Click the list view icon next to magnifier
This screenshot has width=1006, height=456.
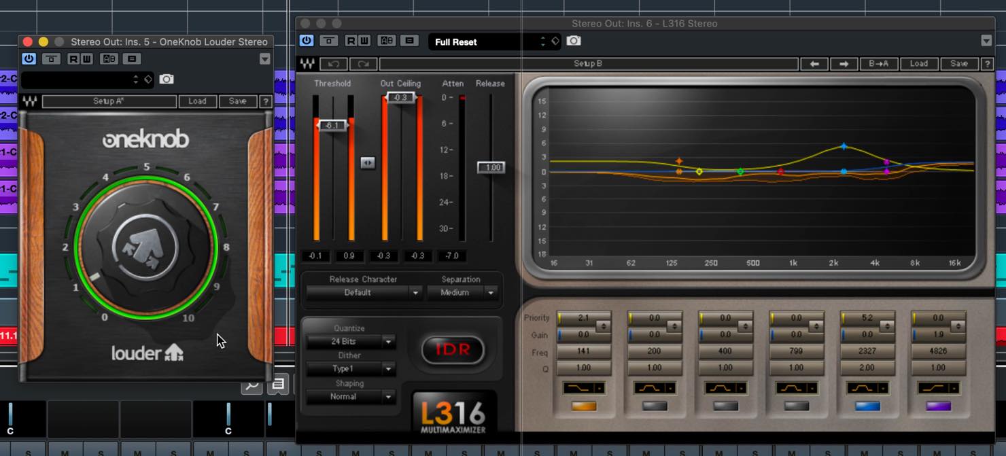pos(278,385)
